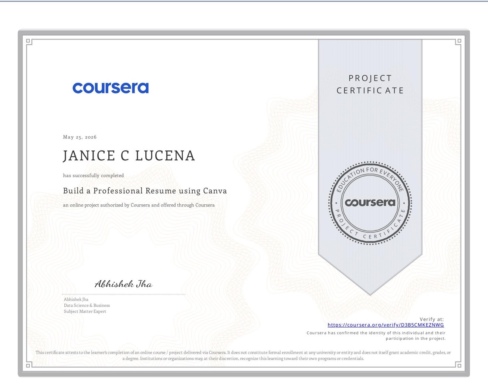The image size is (488, 392).
Task: Click the has successfully completed text
Action: (94, 175)
